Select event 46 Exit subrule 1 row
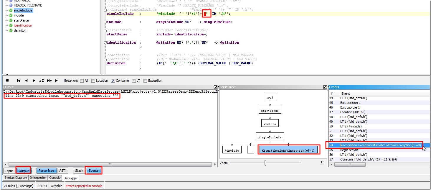 point(379,107)
